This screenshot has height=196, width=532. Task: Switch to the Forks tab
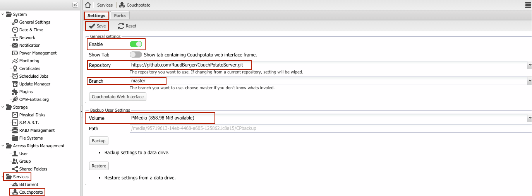(x=120, y=15)
